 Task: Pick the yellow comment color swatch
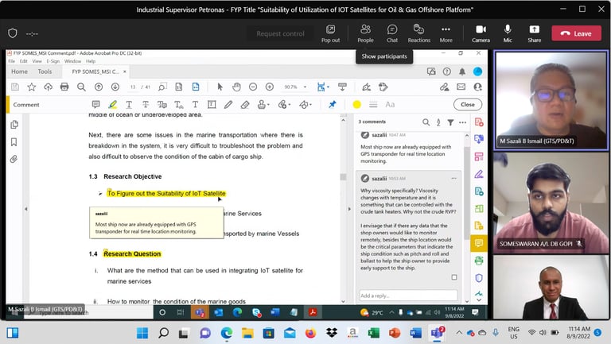point(356,104)
